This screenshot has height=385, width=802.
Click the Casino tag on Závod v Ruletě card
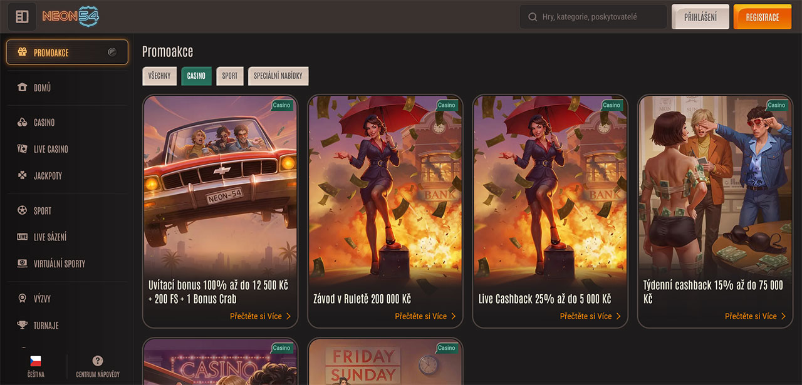coord(447,105)
